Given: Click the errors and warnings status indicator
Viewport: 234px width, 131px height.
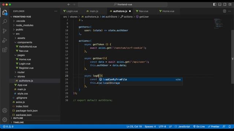Looking at the screenshot, I should [8, 127].
